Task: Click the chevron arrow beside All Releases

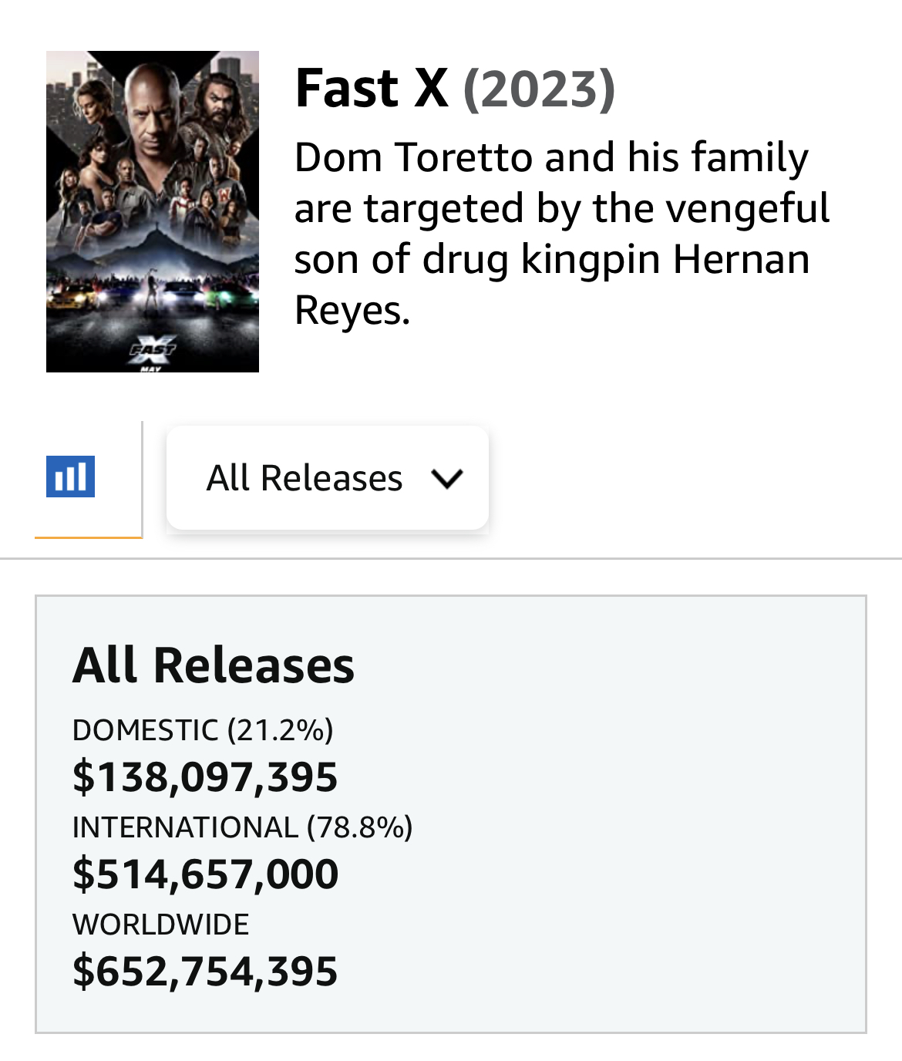Action: 447,478
